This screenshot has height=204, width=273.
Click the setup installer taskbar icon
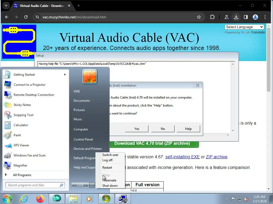pyautogui.click(x=123, y=199)
